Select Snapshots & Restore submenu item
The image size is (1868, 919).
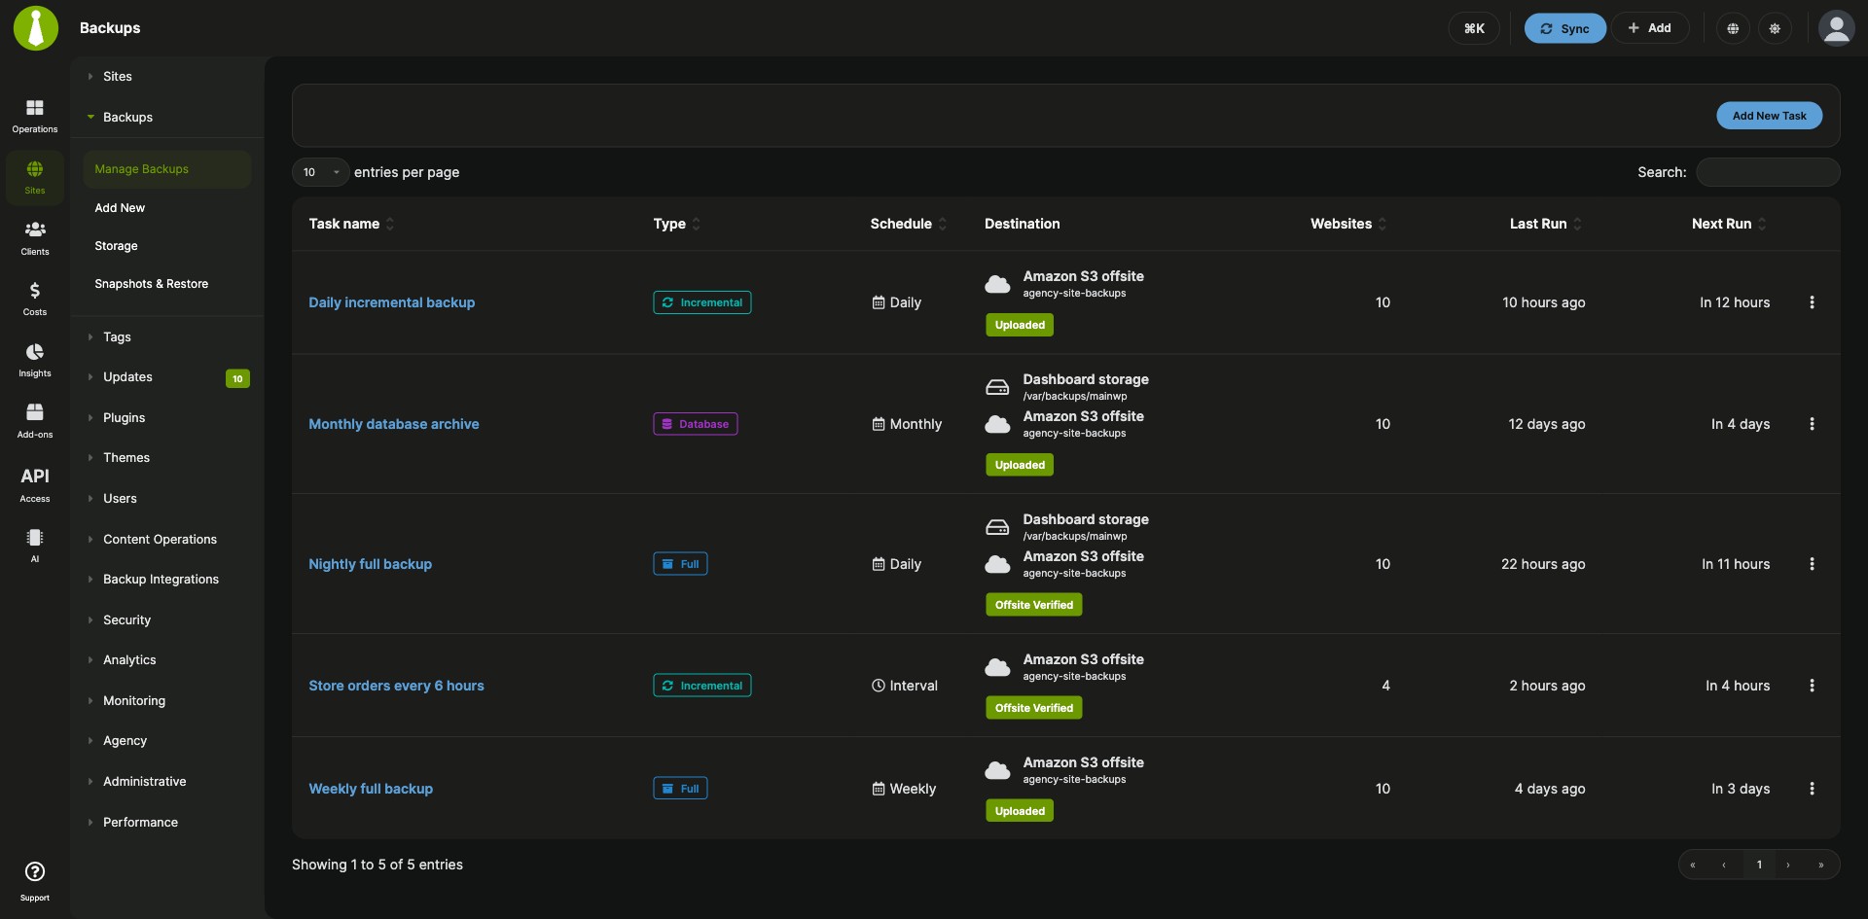point(151,284)
